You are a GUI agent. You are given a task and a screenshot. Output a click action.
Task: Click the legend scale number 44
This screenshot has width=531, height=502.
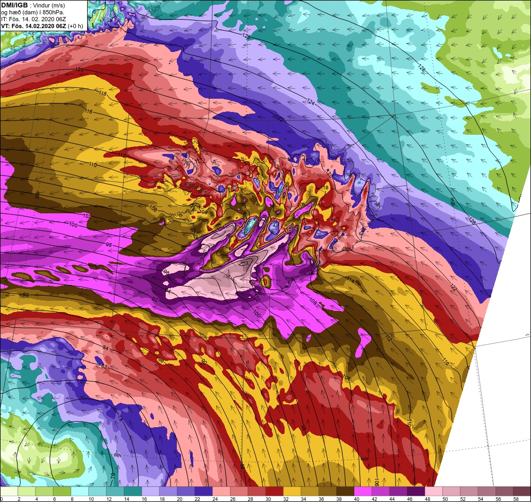coord(392,499)
